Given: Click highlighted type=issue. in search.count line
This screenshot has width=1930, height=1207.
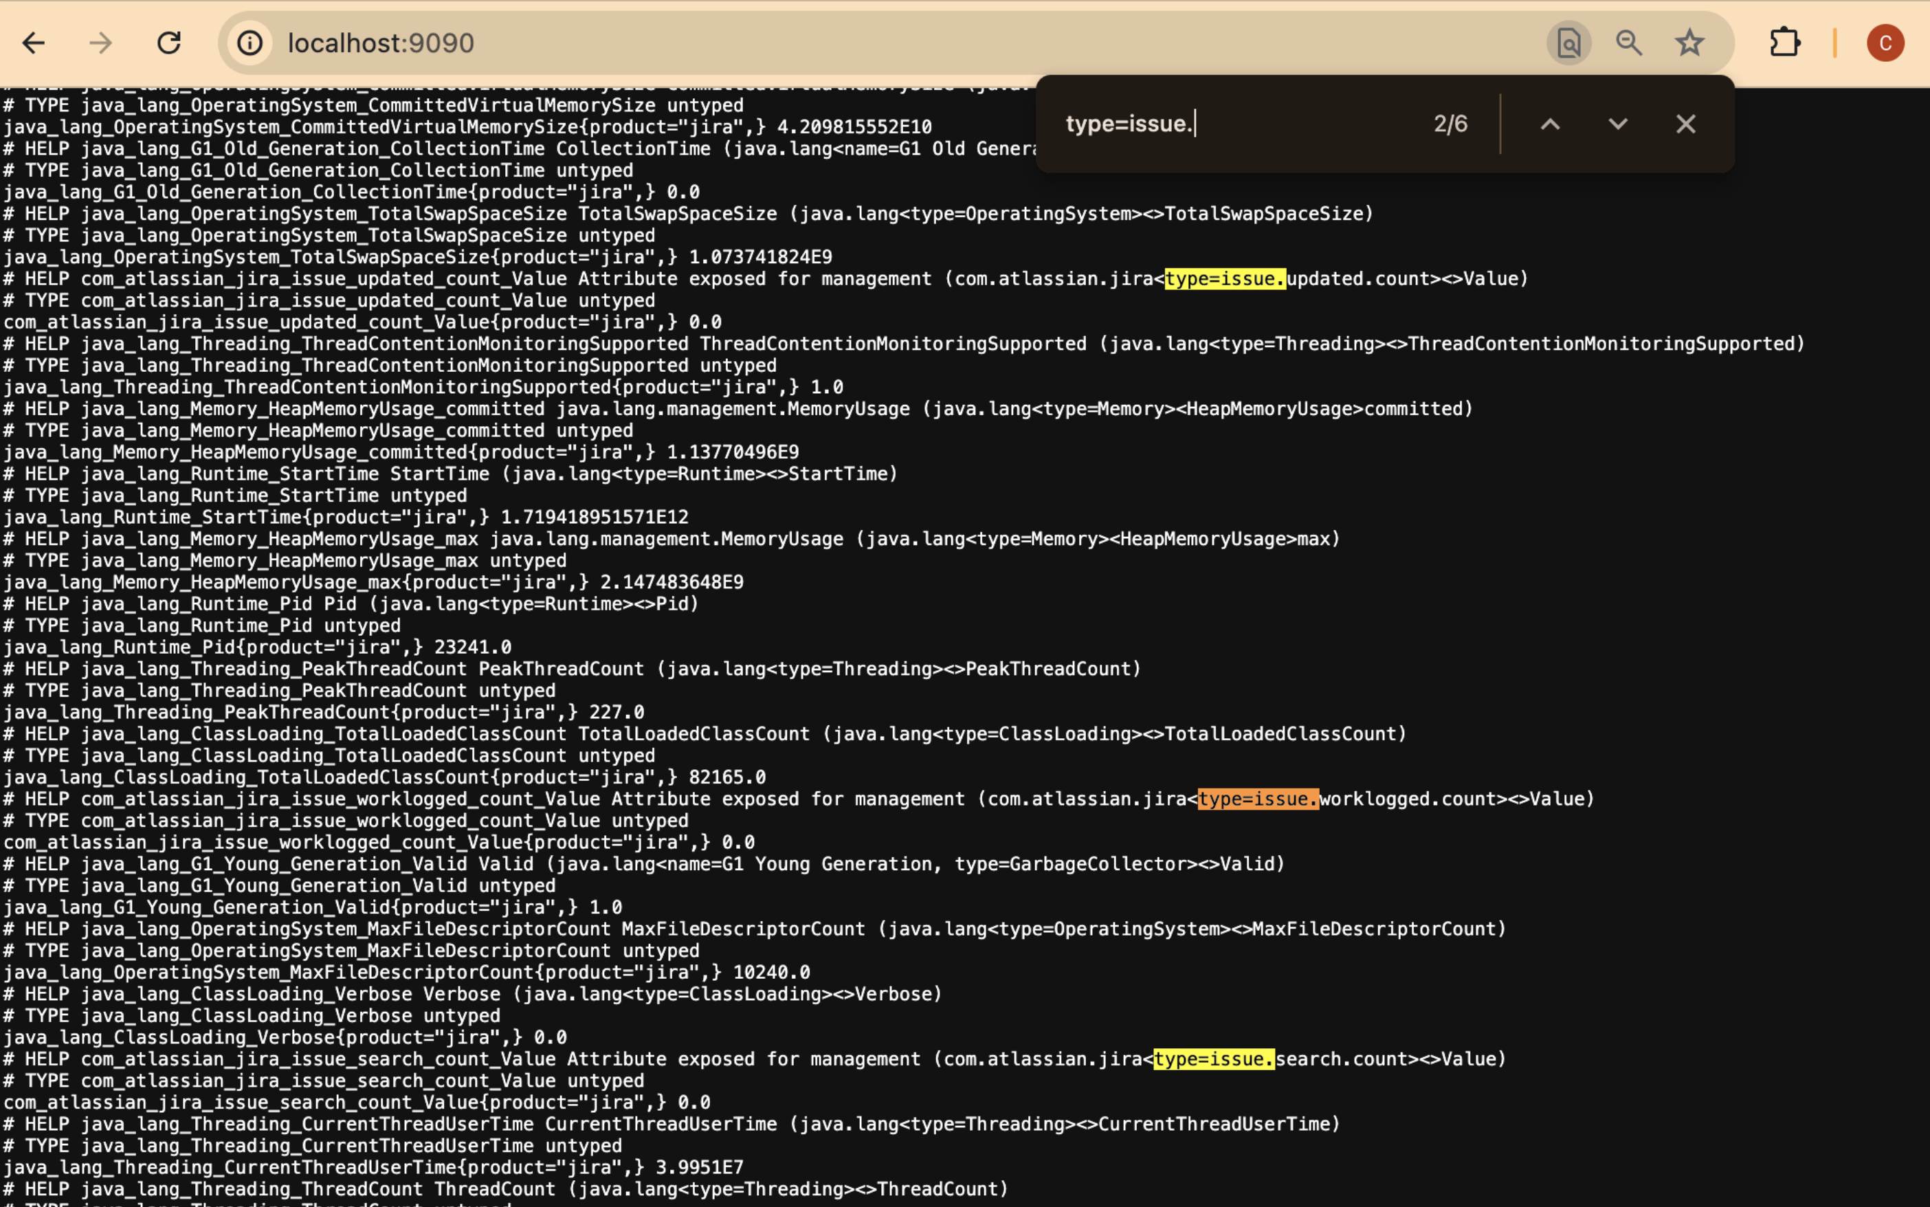Looking at the screenshot, I should (x=1213, y=1059).
